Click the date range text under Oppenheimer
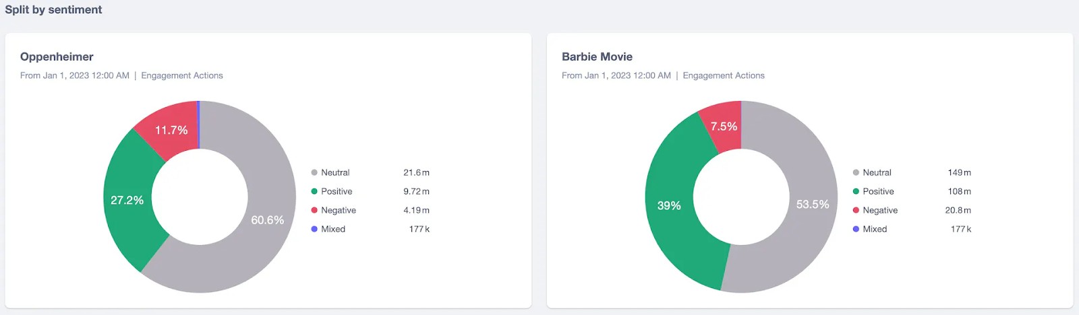The width and height of the screenshot is (1079, 315). pos(75,75)
